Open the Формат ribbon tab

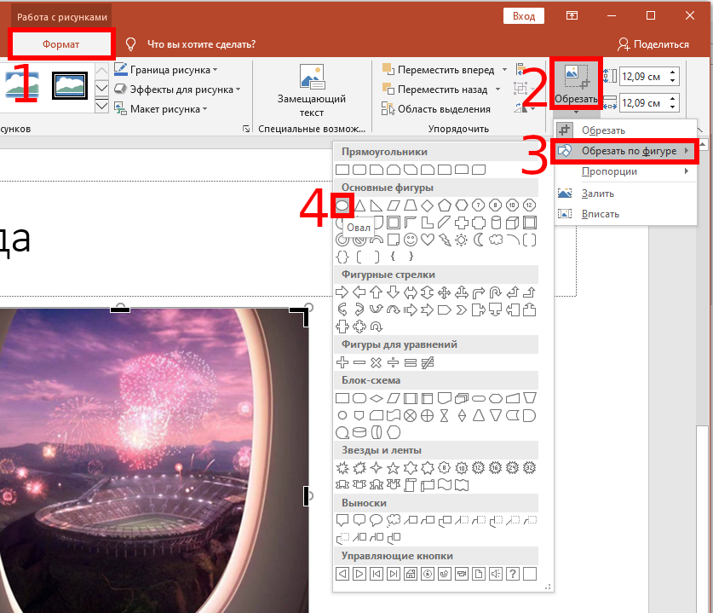coord(61,44)
